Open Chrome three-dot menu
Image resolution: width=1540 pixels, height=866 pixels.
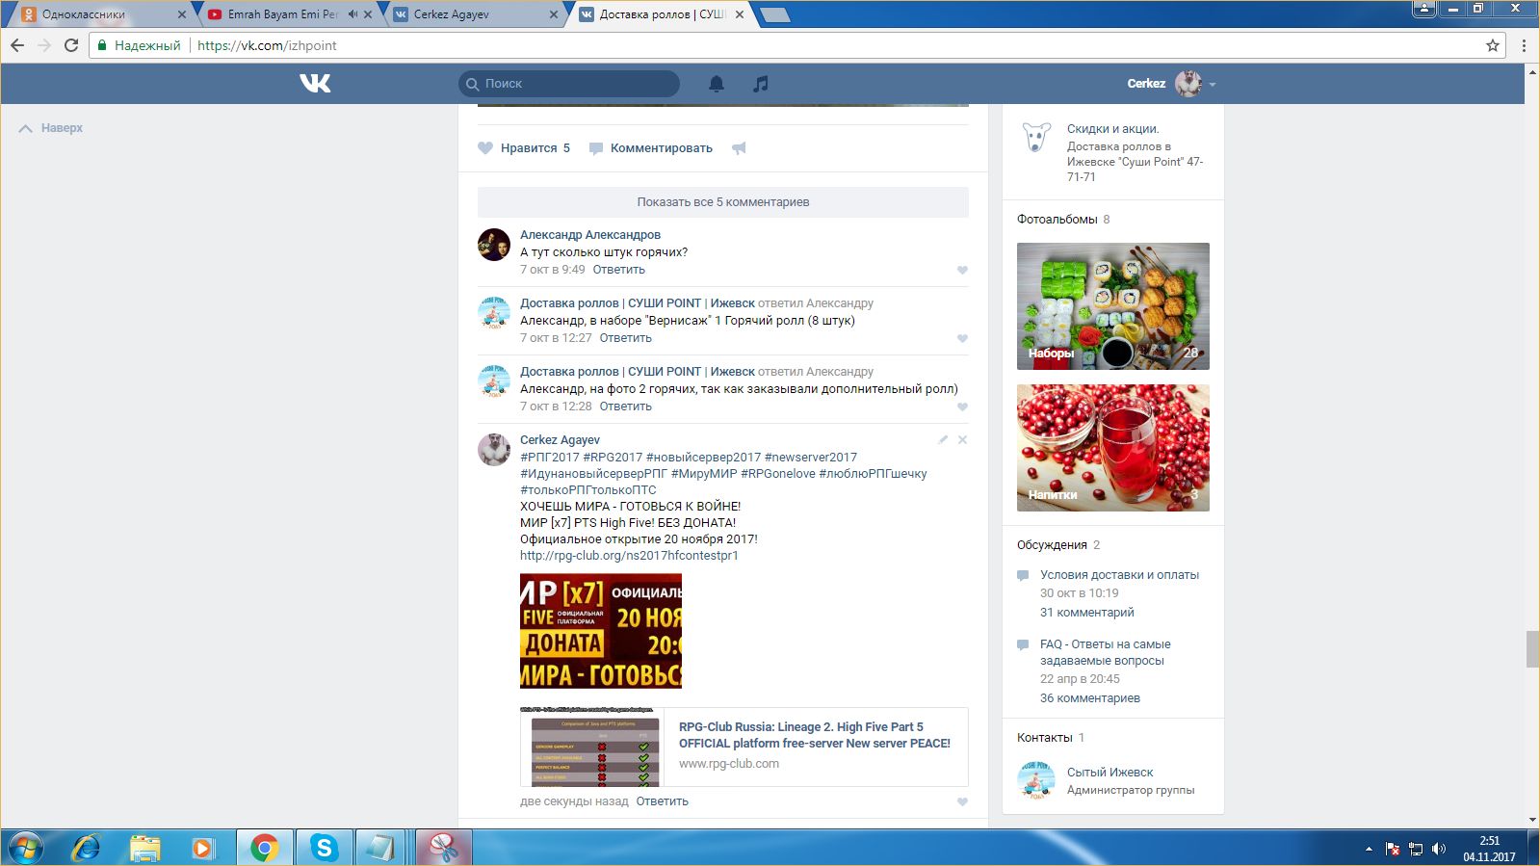(1523, 45)
